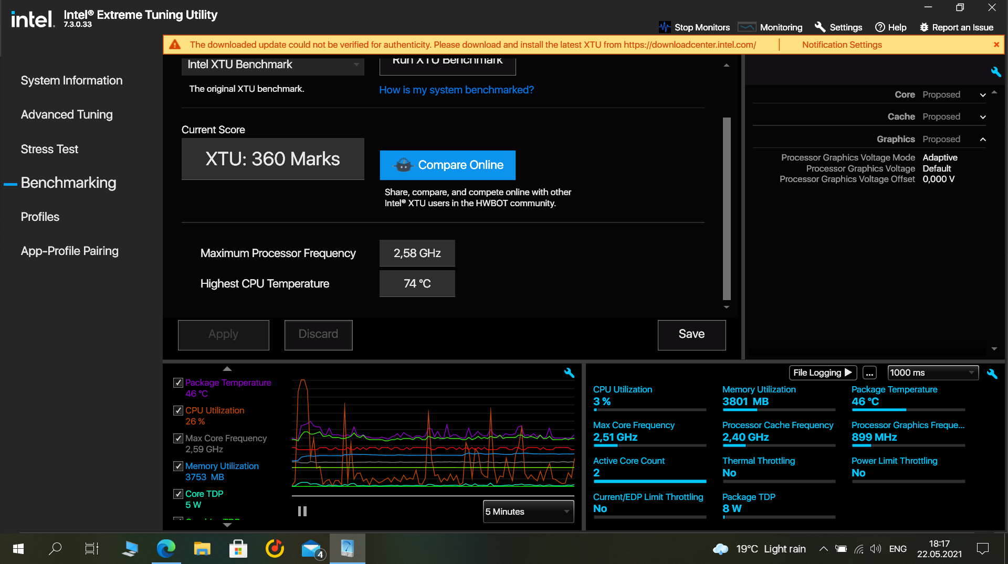The height and width of the screenshot is (564, 1008).
Task: Open the 5 Minutes time range dropdown
Action: pos(528,512)
